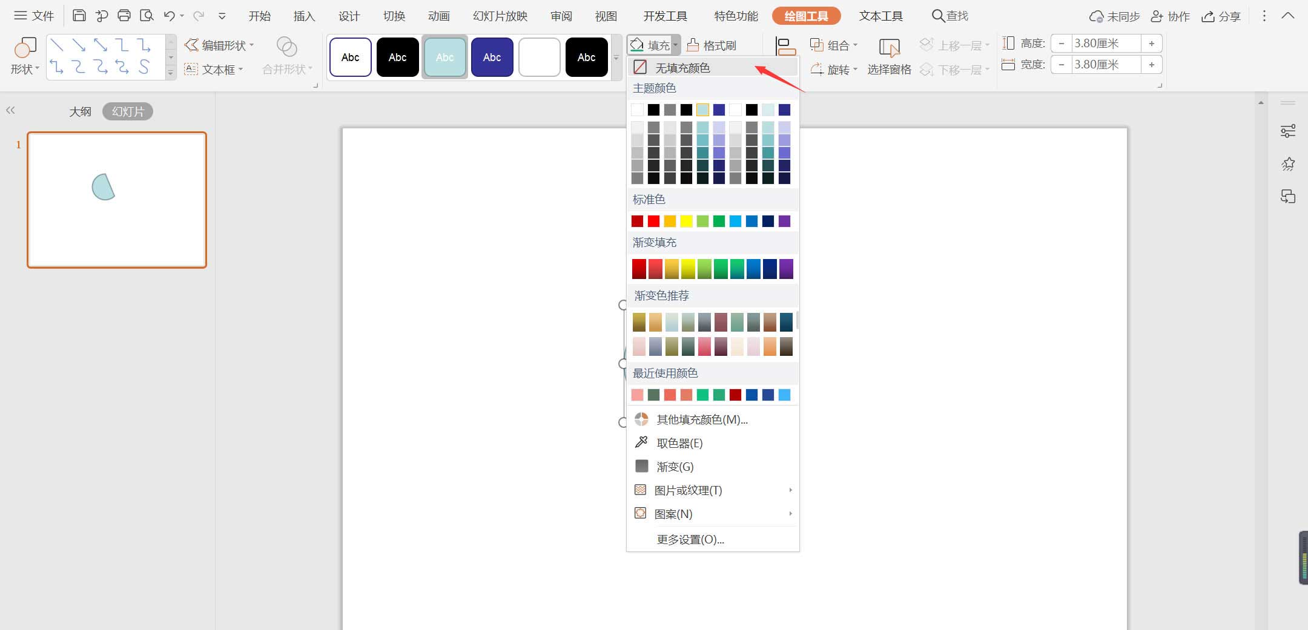Screen dimensions: 1308x630
Task: Choose the Eyedropper (取色器) option
Action: [x=713, y=443]
